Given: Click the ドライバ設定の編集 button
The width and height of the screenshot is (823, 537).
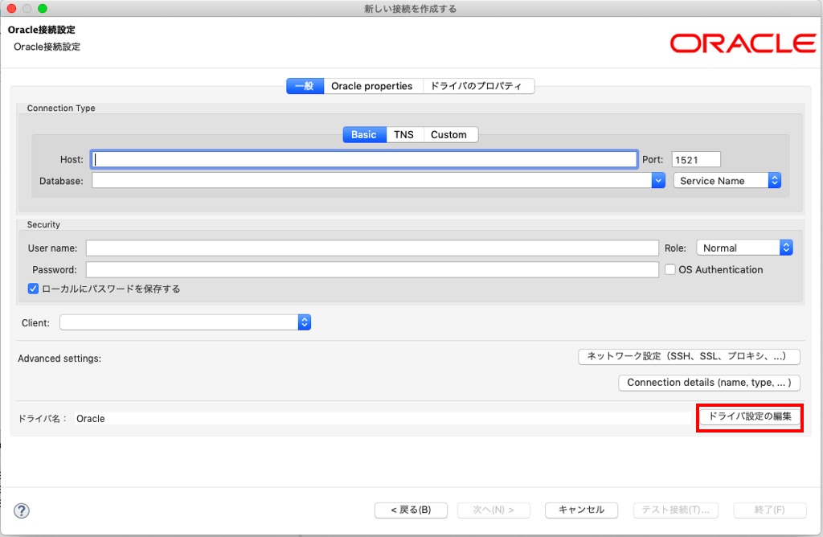Looking at the screenshot, I should (750, 416).
